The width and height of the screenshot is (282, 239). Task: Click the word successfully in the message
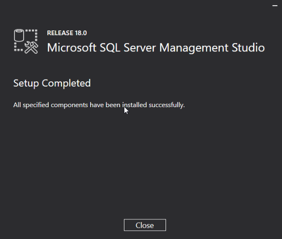coord(166,105)
